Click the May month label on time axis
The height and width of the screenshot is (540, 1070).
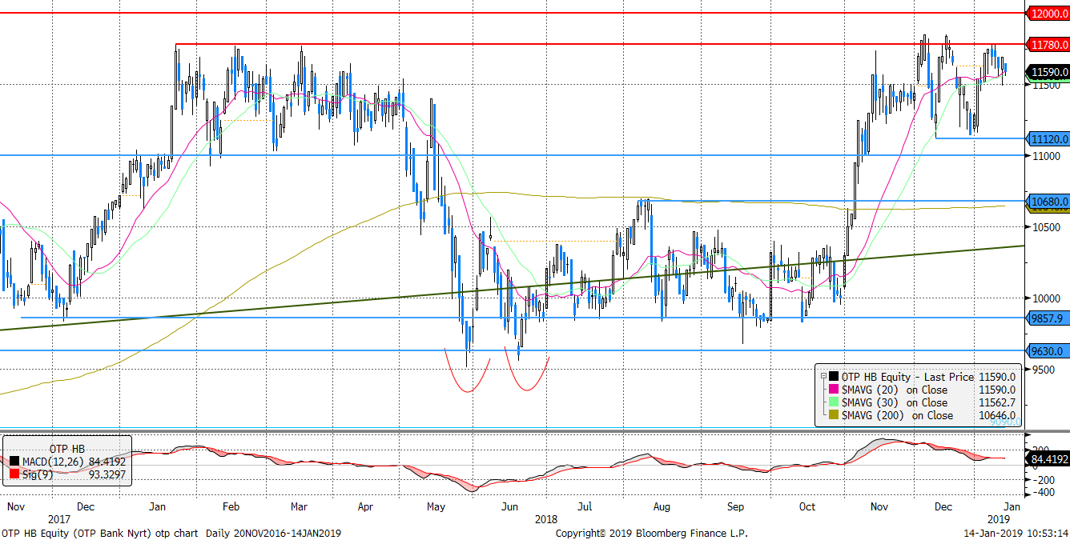(x=436, y=506)
